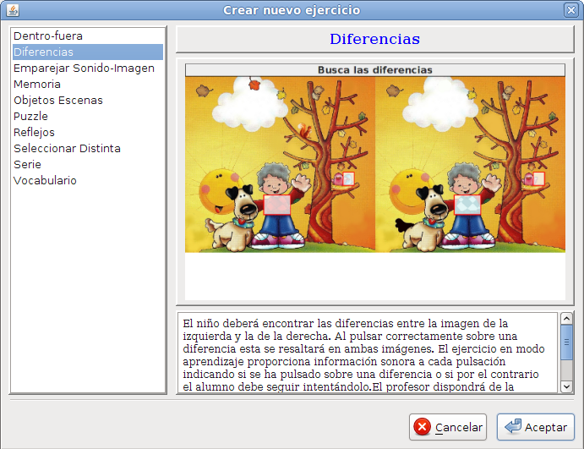Click the Java icon in the title bar
Image resolution: width=584 pixels, height=449 pixels.
point(13,10)
